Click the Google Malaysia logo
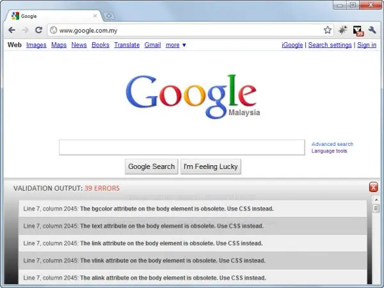384x288 pixels. point(193,97)
